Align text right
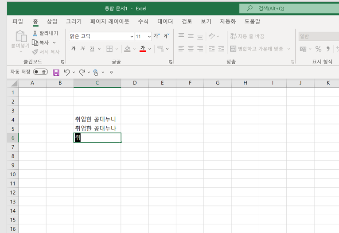 pos(200,49)
